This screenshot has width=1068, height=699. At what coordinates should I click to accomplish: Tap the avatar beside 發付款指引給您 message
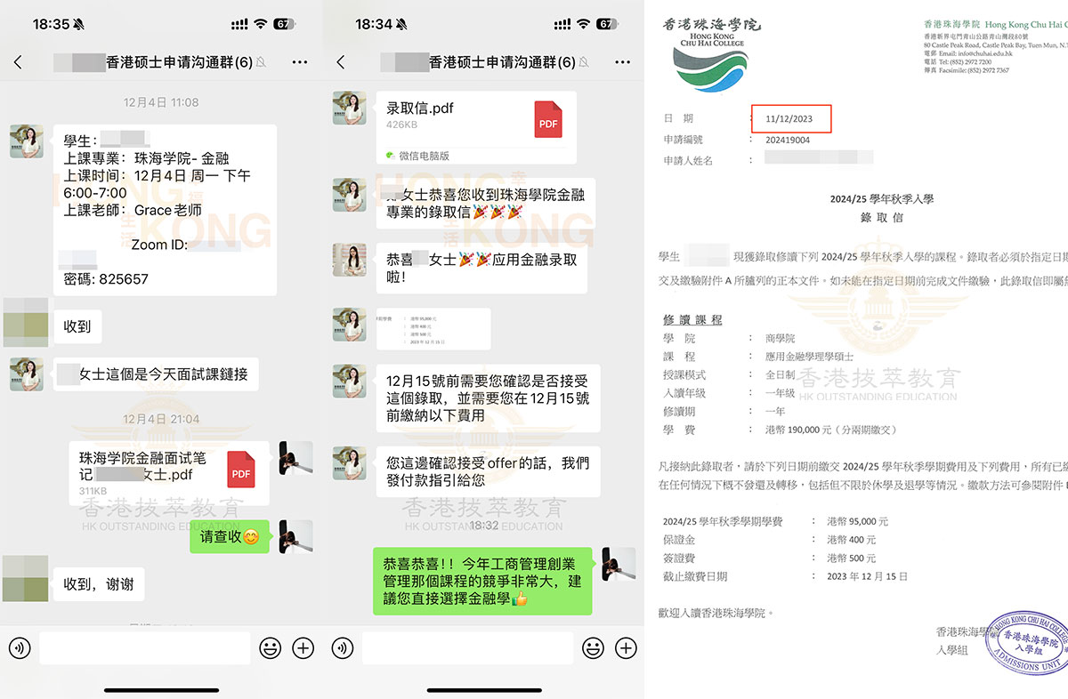[349, 462]
